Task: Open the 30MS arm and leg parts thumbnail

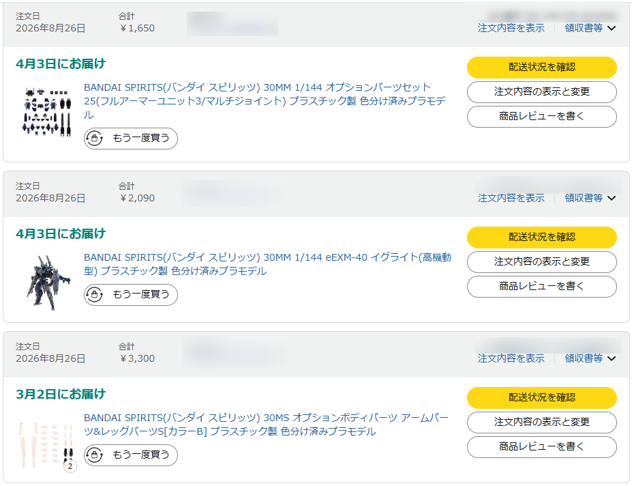Action: [47, 445]
